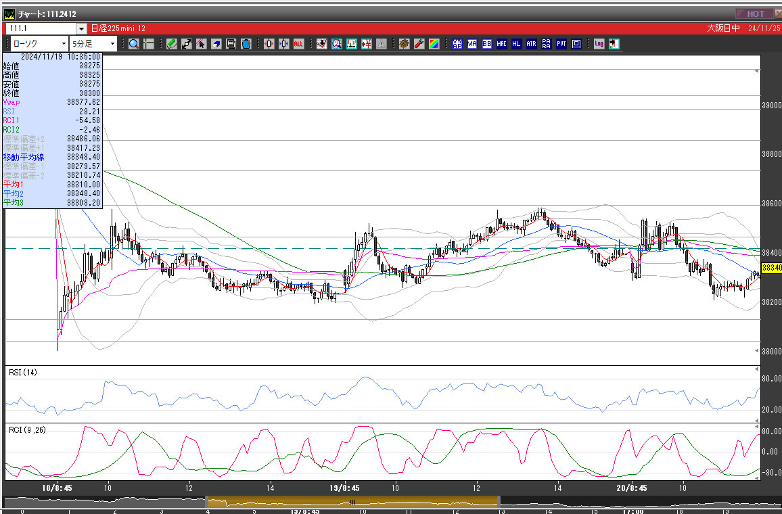Choose the line selection pointer tool

pos(201,44)
